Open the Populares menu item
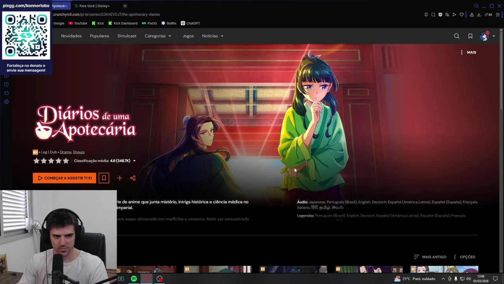Image resolution: width=504 pixels, height=284 pixels. [100, 36]
